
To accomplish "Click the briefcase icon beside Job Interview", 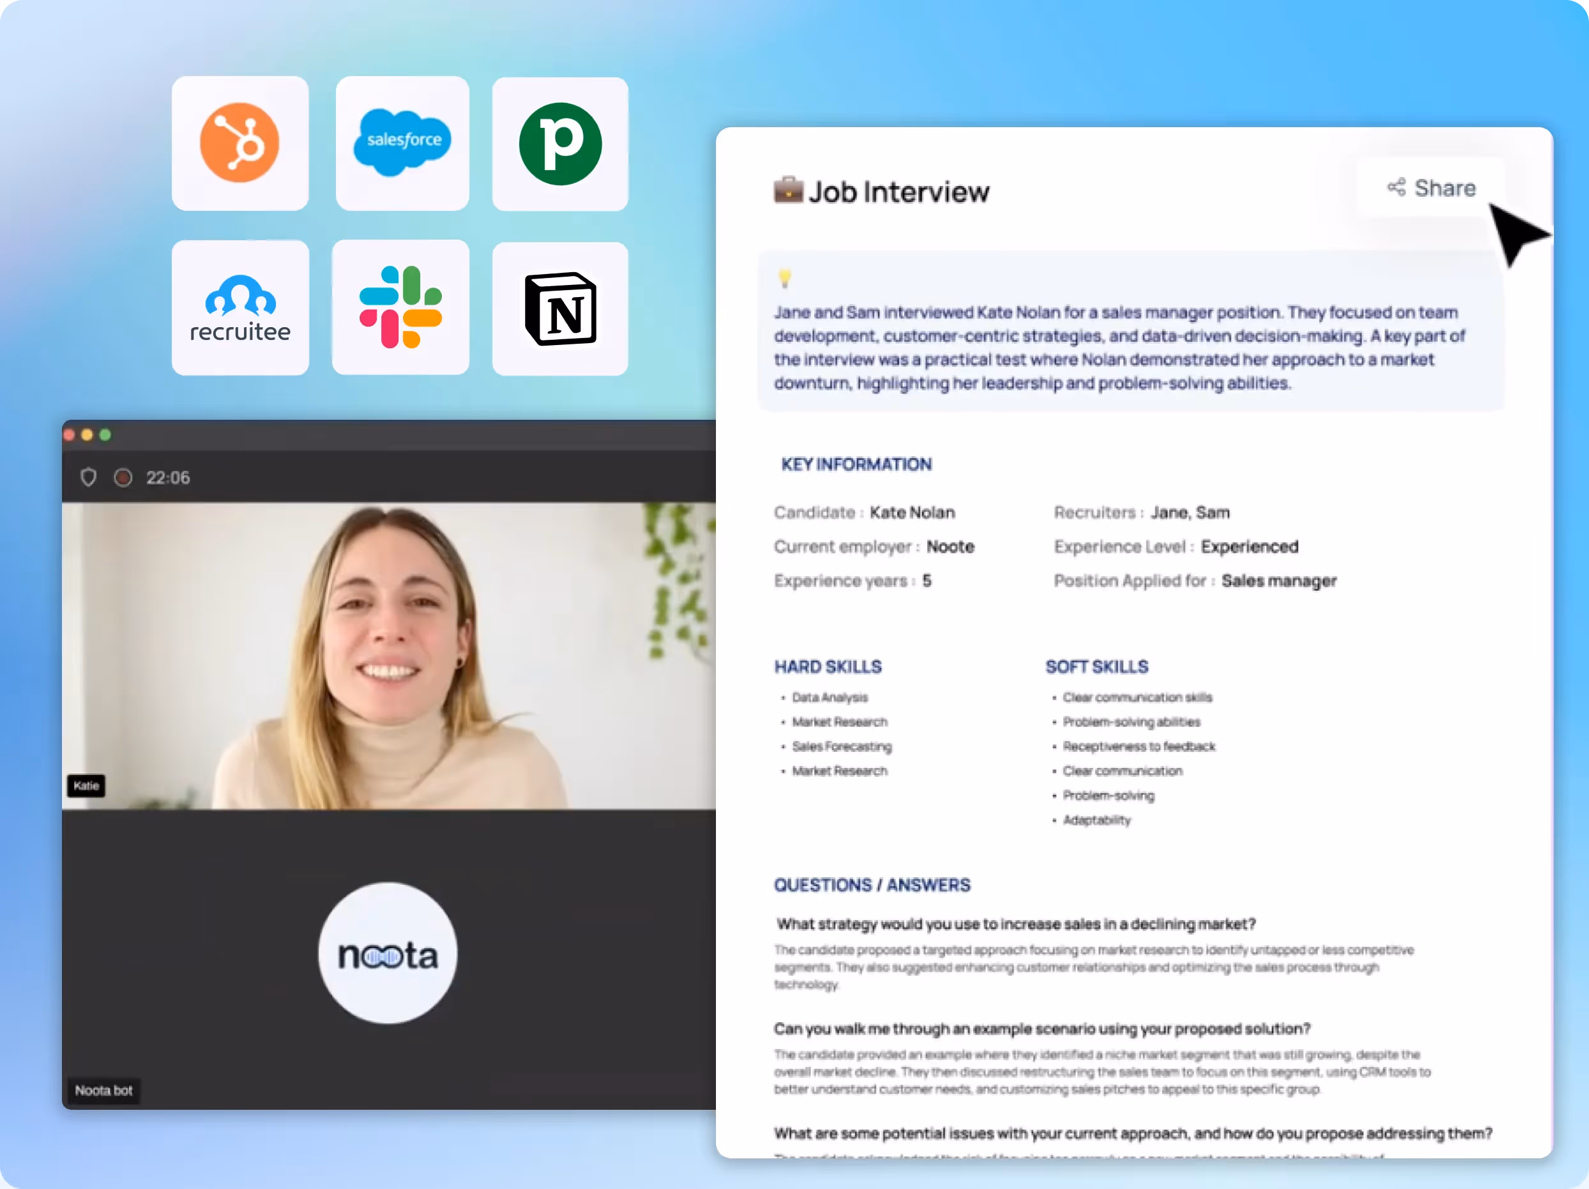I will tap(788, 190).
